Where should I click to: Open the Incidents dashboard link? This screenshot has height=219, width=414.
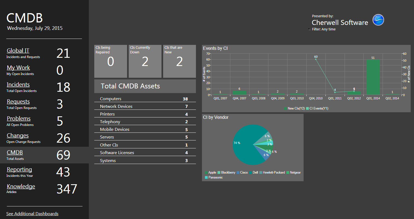[x=18, y=85]
